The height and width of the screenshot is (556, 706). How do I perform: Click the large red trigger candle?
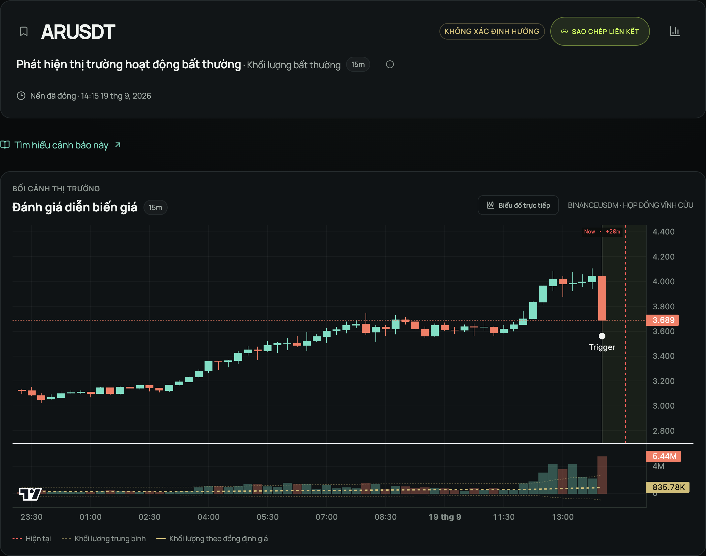click(602, 298)
